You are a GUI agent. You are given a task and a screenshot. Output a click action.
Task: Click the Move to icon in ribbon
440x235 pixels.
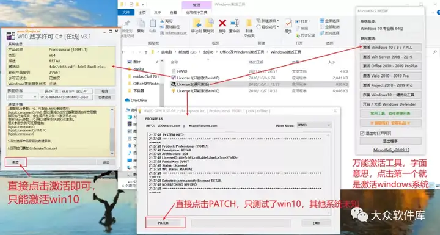(197, 23)
